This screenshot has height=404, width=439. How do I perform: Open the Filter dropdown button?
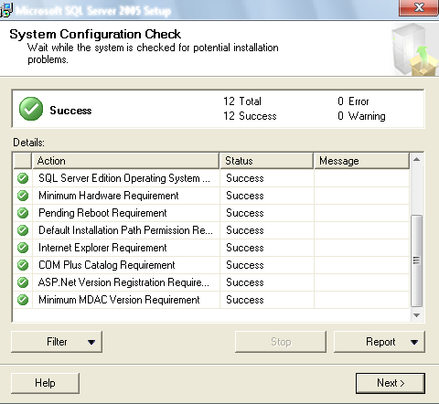(x=57, y=342)
